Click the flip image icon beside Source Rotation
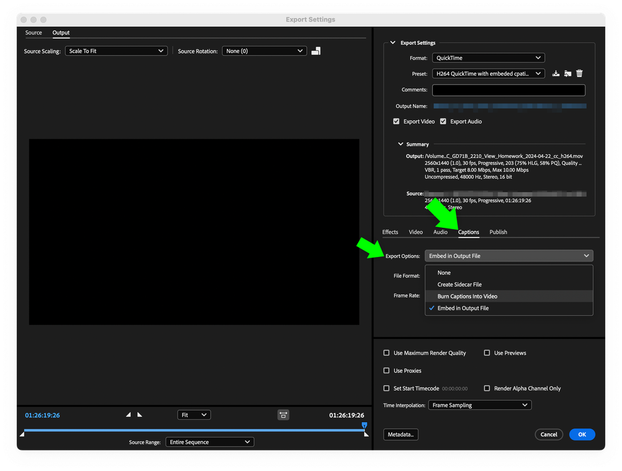This screenshot has height=471, width=622. [x=316, y=50]
